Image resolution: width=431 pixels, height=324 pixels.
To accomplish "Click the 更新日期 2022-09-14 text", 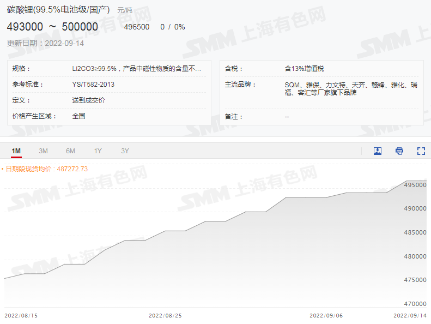I will (46, 43).
